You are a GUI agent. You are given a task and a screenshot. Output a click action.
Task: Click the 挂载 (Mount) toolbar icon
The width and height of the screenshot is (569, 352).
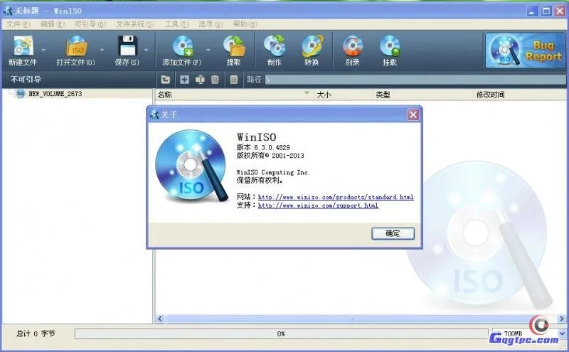coord(390,46)
